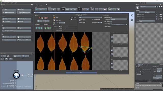Open the Lighting settings
The image size is (163, 91).
coord(24,10)
